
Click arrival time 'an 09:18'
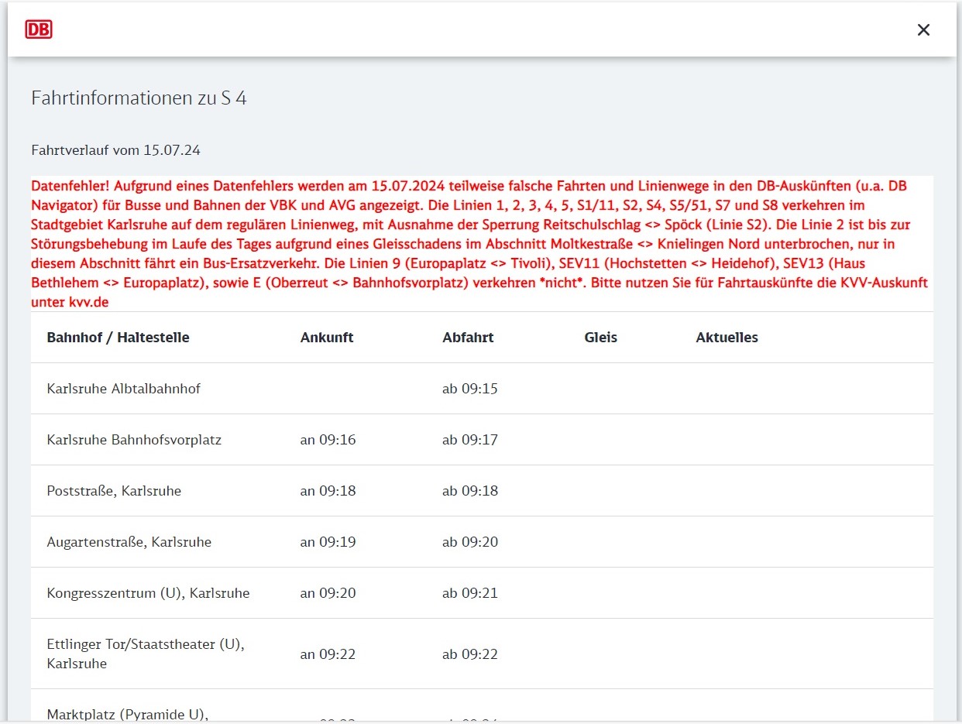click(x=328, y=491)
